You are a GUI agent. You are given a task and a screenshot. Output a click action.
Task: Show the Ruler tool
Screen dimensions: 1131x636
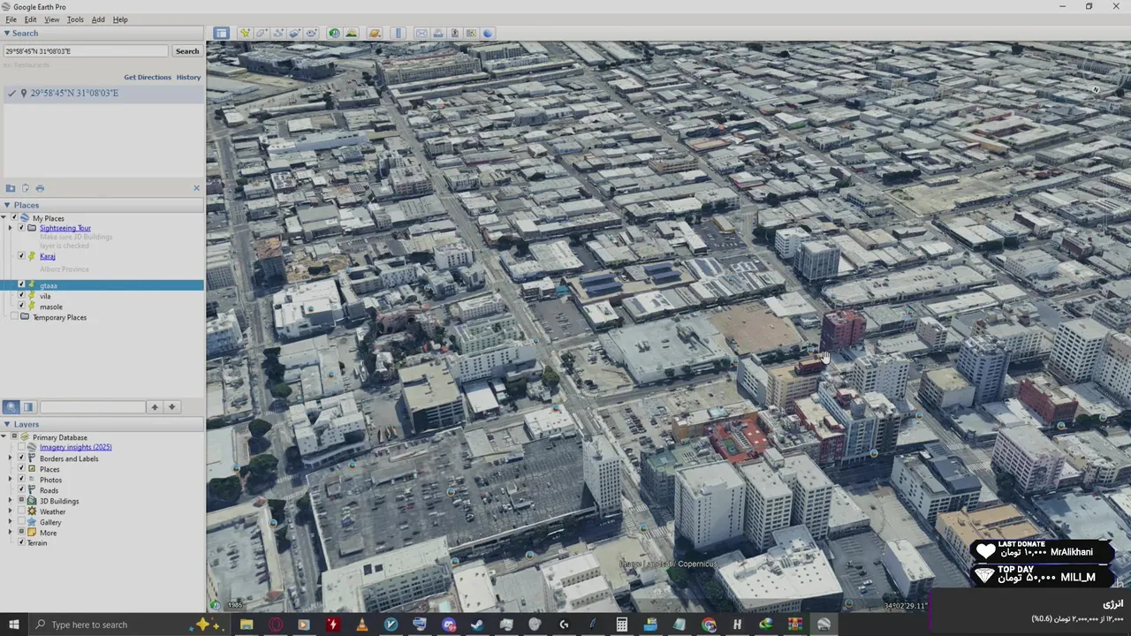tap(398, 34)
